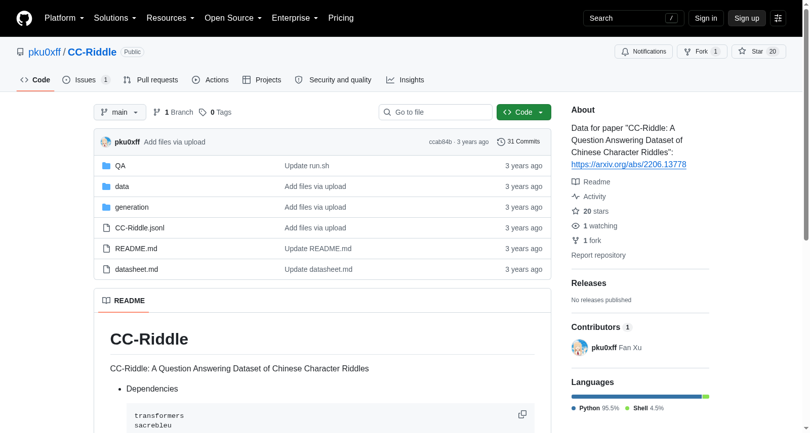Click the Notifications bell icon
Screen dimensions: 810x433
625,52
